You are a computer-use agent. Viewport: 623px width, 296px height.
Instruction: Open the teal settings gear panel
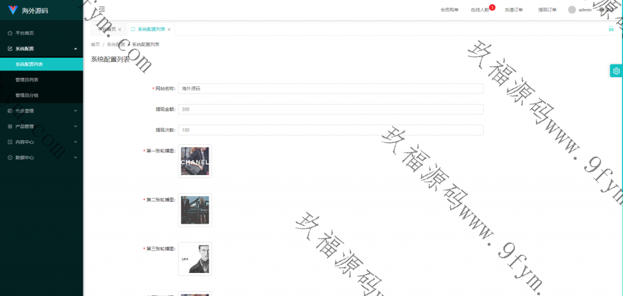click(x=616, y=71)
